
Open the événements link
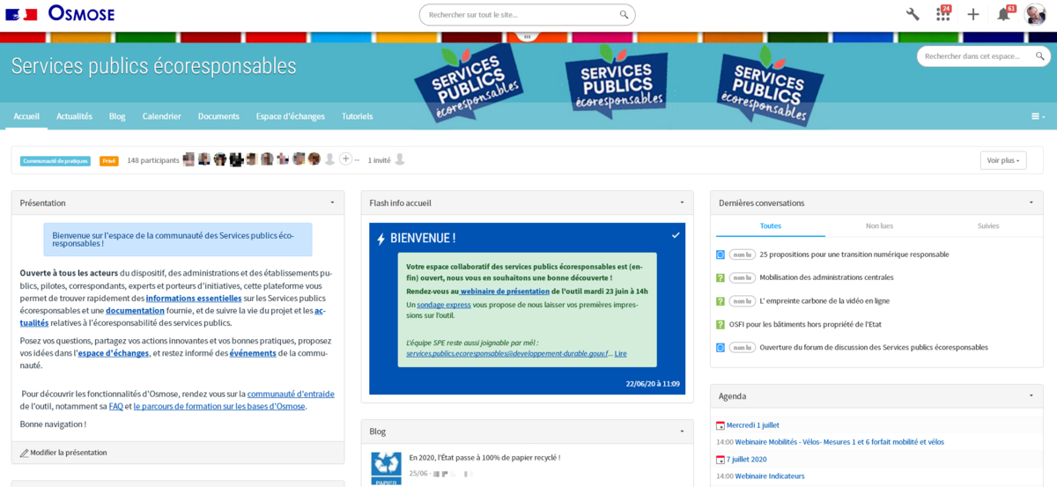click(253, 353)
